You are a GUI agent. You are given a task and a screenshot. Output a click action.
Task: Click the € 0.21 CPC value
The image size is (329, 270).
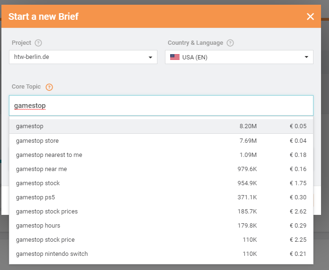coord(298,254)
